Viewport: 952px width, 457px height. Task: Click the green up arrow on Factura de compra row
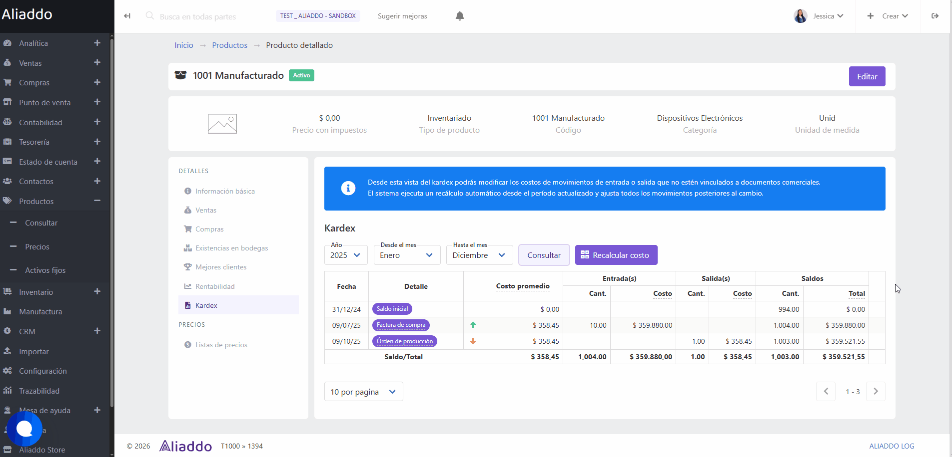coord(473,325)
